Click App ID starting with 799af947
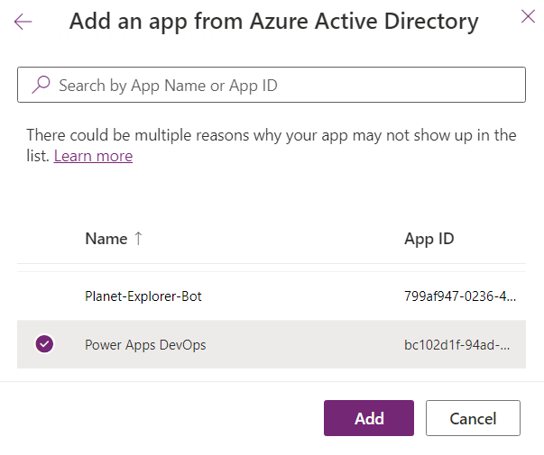544x455 pixels. (x=460, y=296)
